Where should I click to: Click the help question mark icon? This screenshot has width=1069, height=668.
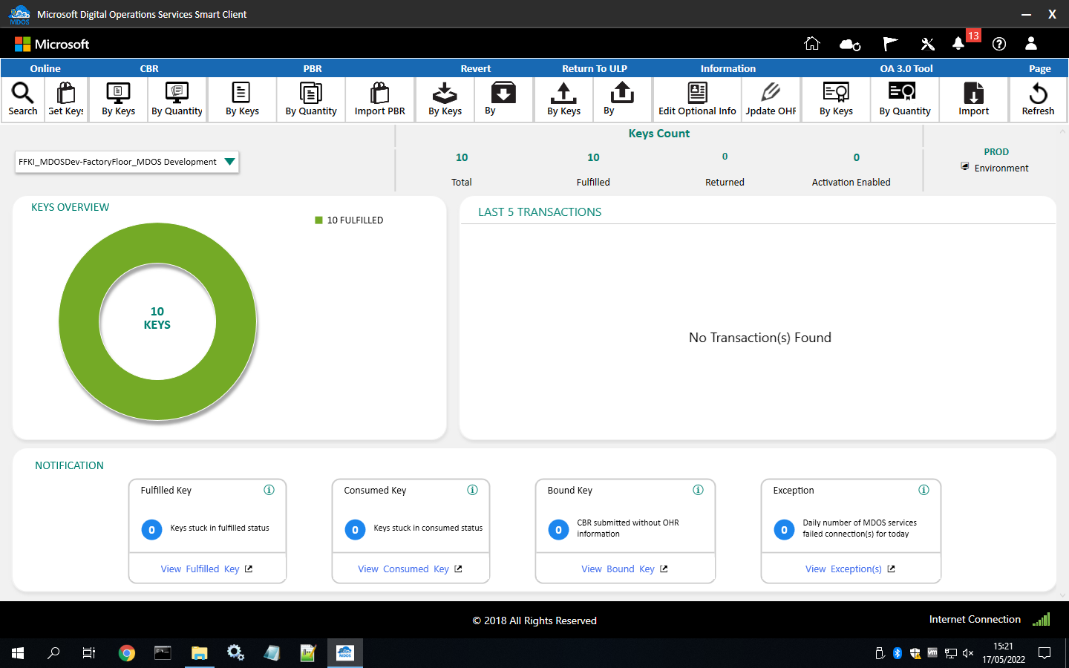pyautogui.click(x=998, y=44)
